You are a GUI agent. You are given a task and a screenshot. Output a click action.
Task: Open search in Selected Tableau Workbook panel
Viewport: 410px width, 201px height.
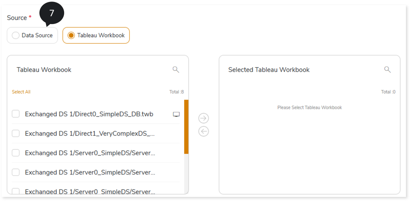pyautogui.click(x=388, y=70)
